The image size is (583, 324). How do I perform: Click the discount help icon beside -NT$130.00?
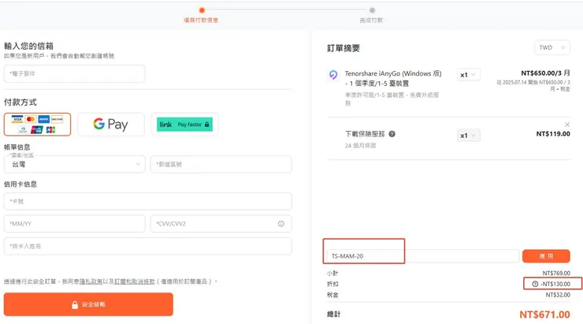(x=535, y=284)
